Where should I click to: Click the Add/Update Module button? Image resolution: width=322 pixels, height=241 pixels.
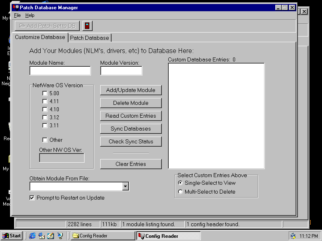tap(131, 90)
